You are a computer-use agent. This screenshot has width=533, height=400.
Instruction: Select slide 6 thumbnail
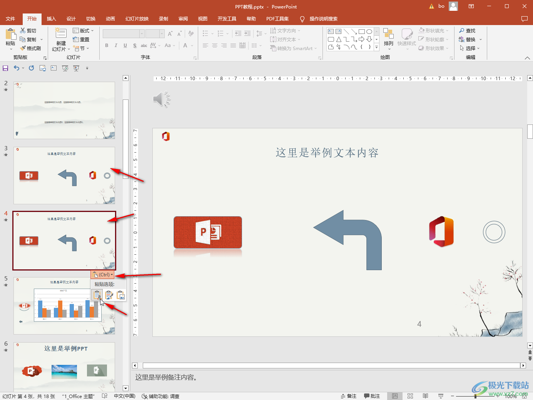click(64, 366)
